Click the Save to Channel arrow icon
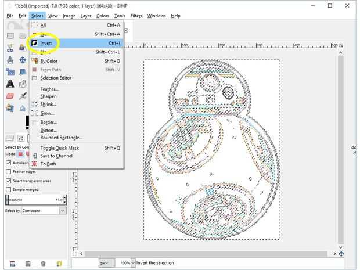Viewport: 360px width, 270px height. tap(34, 156)
